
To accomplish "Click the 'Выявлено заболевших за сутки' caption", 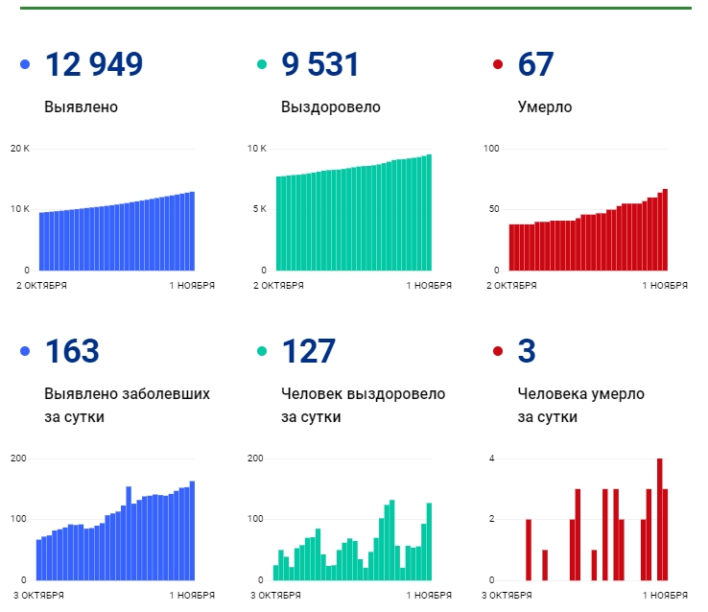I will coord(127,405).
